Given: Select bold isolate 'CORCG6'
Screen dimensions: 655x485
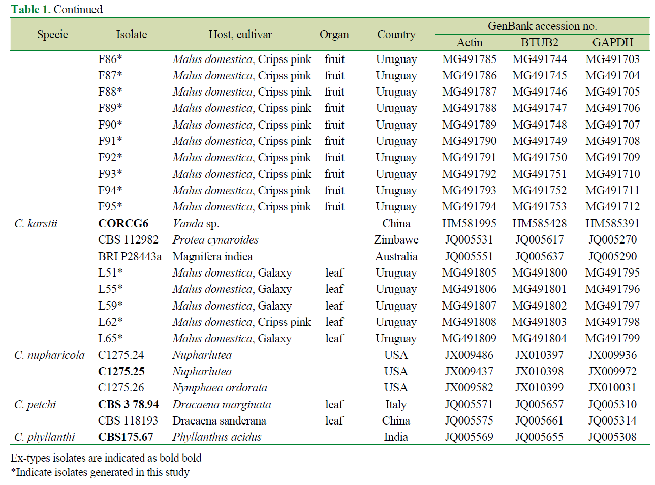Looking at the screenshot, I should (123, 223).
